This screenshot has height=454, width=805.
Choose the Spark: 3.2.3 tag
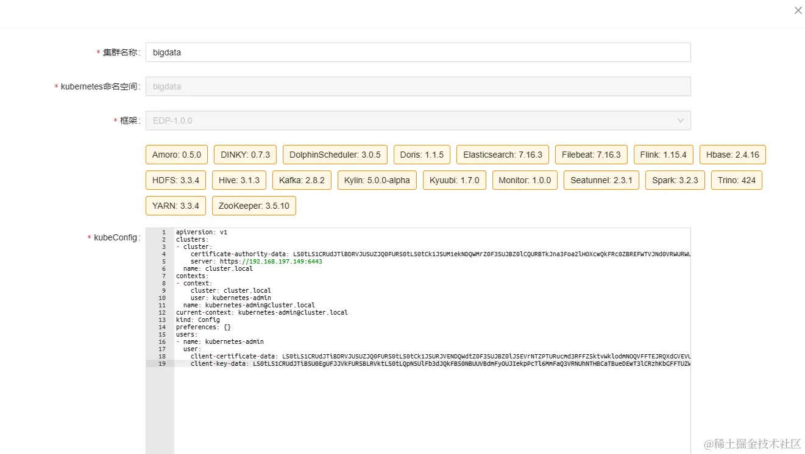pos(675,180)
